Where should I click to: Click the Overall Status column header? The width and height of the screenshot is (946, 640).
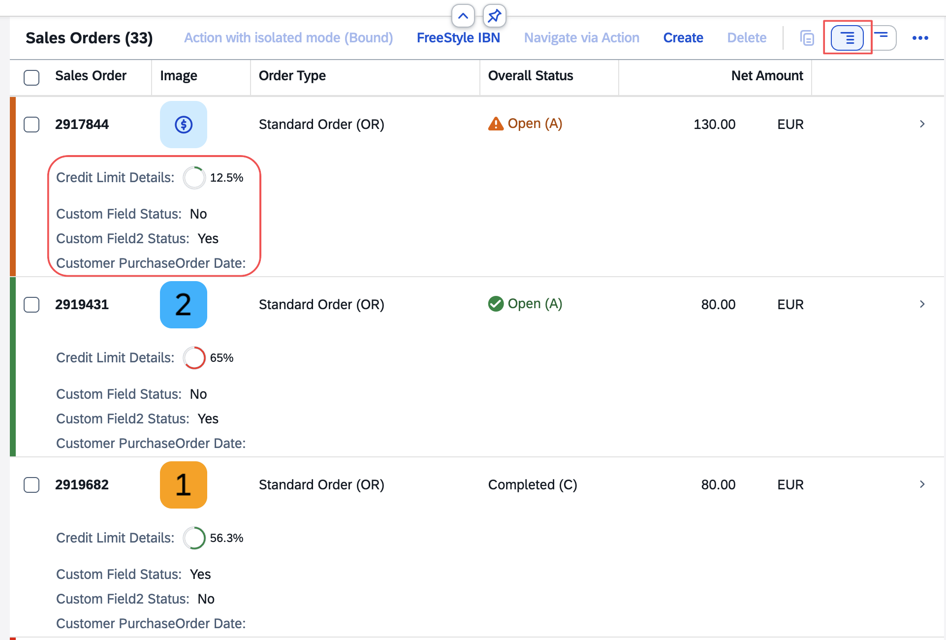click(531, 76)
